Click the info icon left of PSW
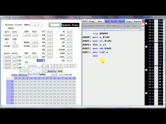Screen dimensions: 166x124 [x=42, y=66]
